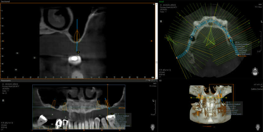Select implant marker 4 in Sectional view
The width and height of the screenshot is (263, 132).
point(78,52)
